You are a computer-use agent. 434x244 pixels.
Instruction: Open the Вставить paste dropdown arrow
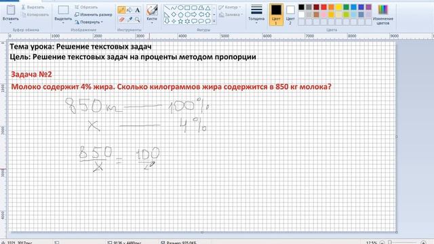pyautogui.click(x=11, y=22)
